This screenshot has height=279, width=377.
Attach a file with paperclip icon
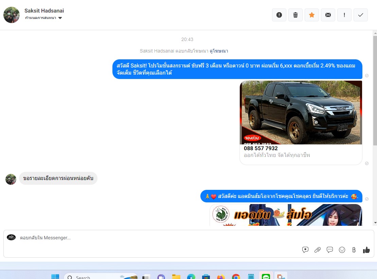(317, 250)
